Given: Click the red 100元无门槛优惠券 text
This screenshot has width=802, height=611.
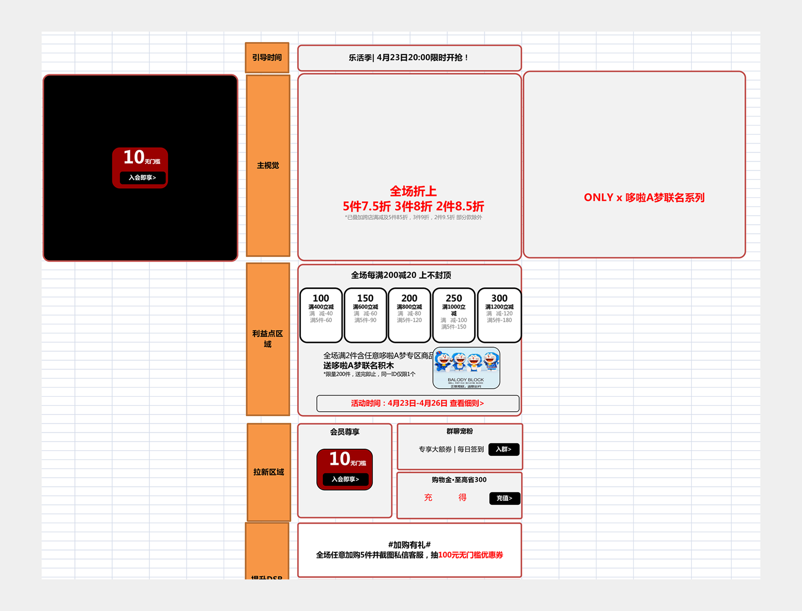Looking at the screenshot, I should tap(471, 555).
